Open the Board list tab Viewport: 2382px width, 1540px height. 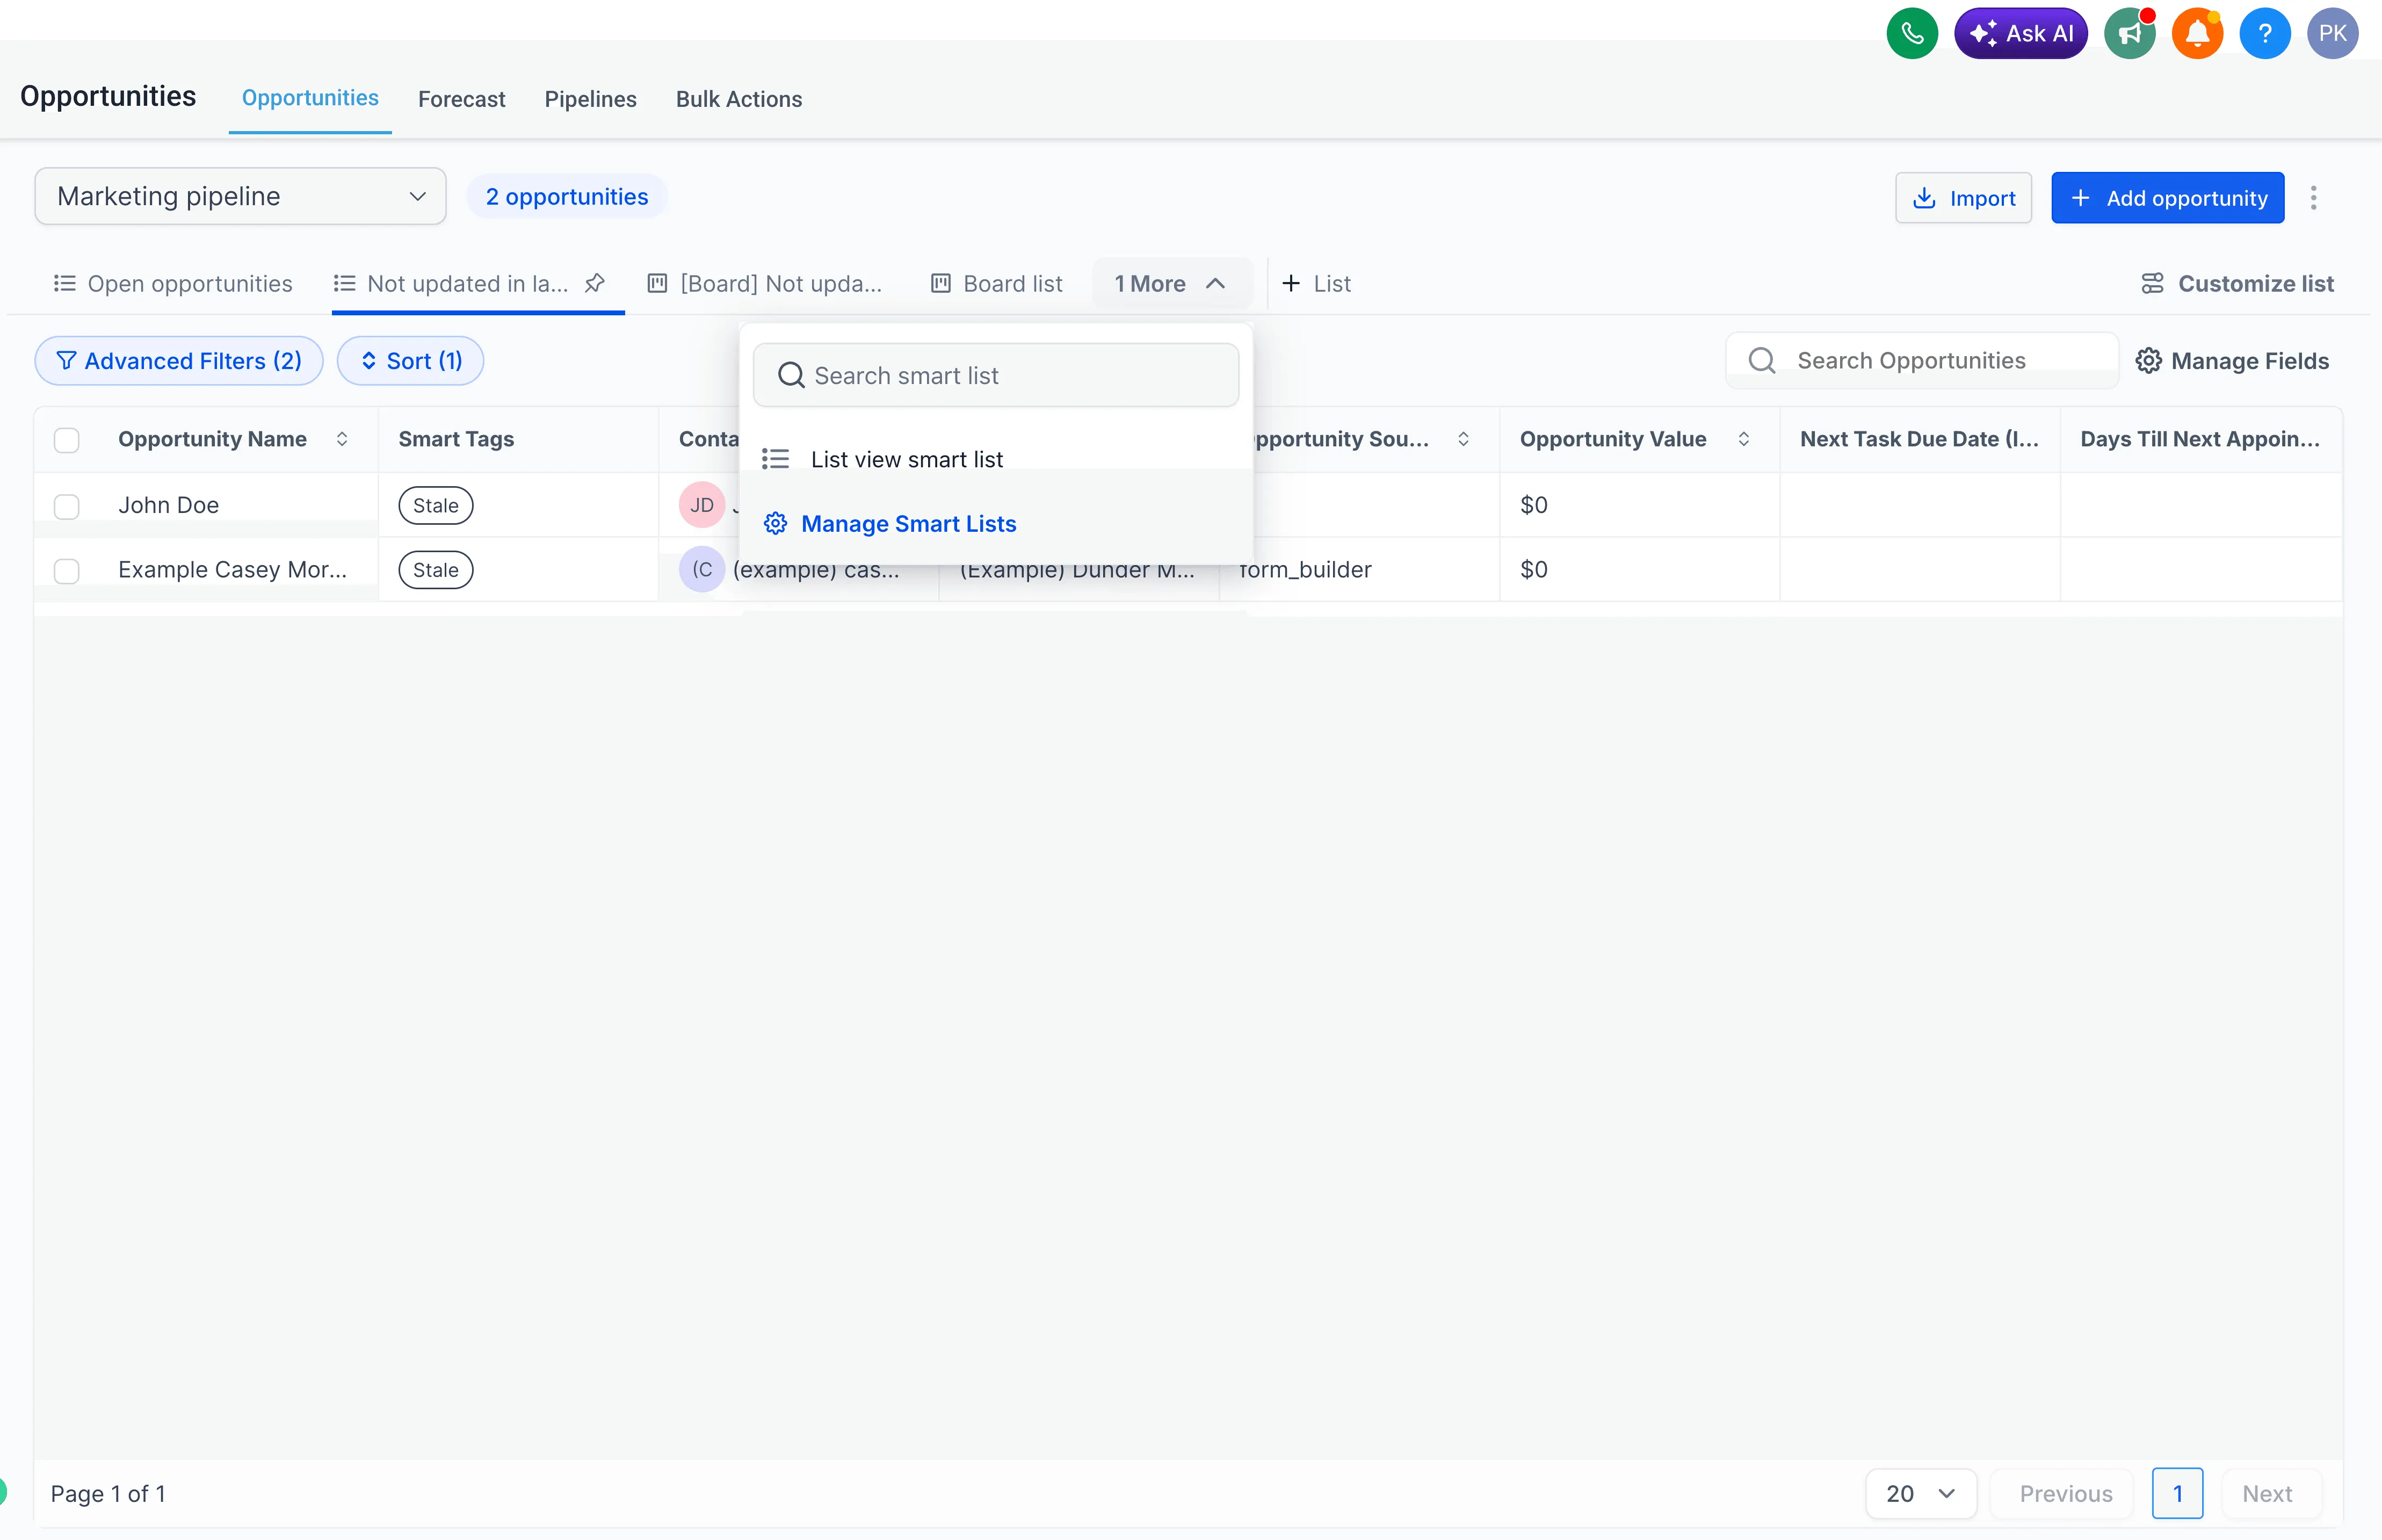tap(997, 284)
